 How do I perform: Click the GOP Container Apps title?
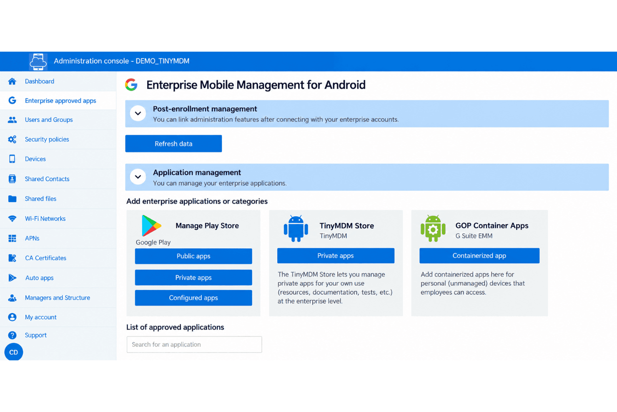click(492, 225)
